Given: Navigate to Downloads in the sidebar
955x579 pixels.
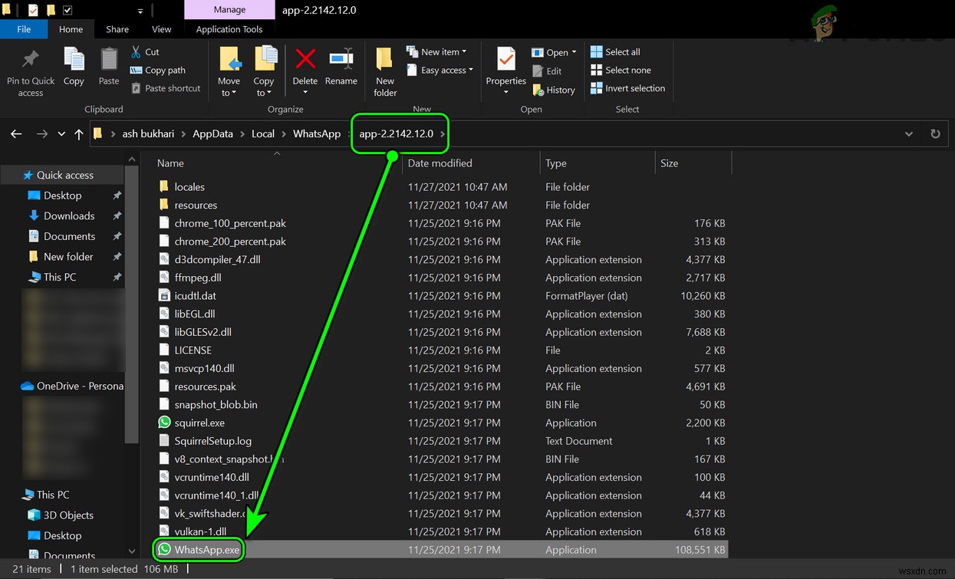Looking at the screenshot, I should (69, 215).
